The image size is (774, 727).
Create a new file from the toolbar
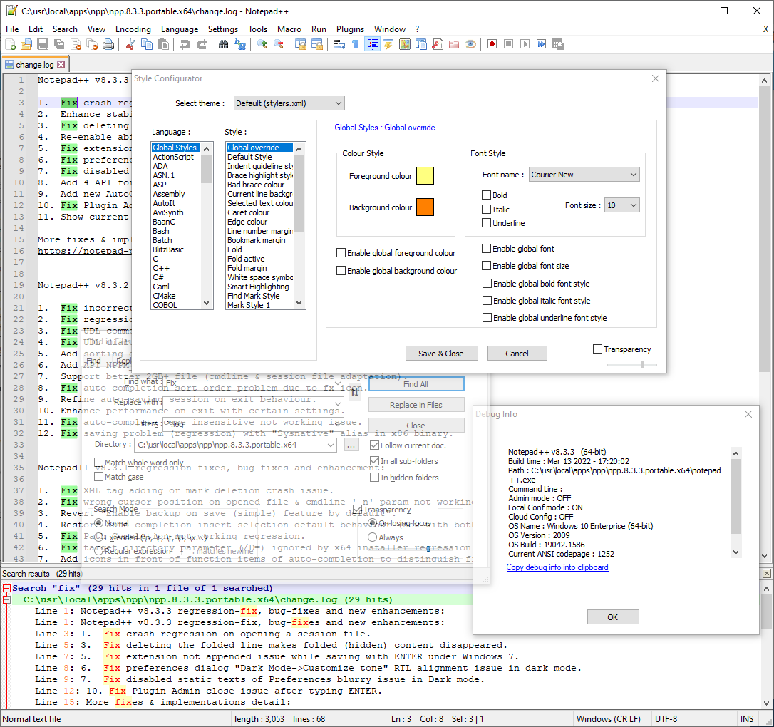11,44
